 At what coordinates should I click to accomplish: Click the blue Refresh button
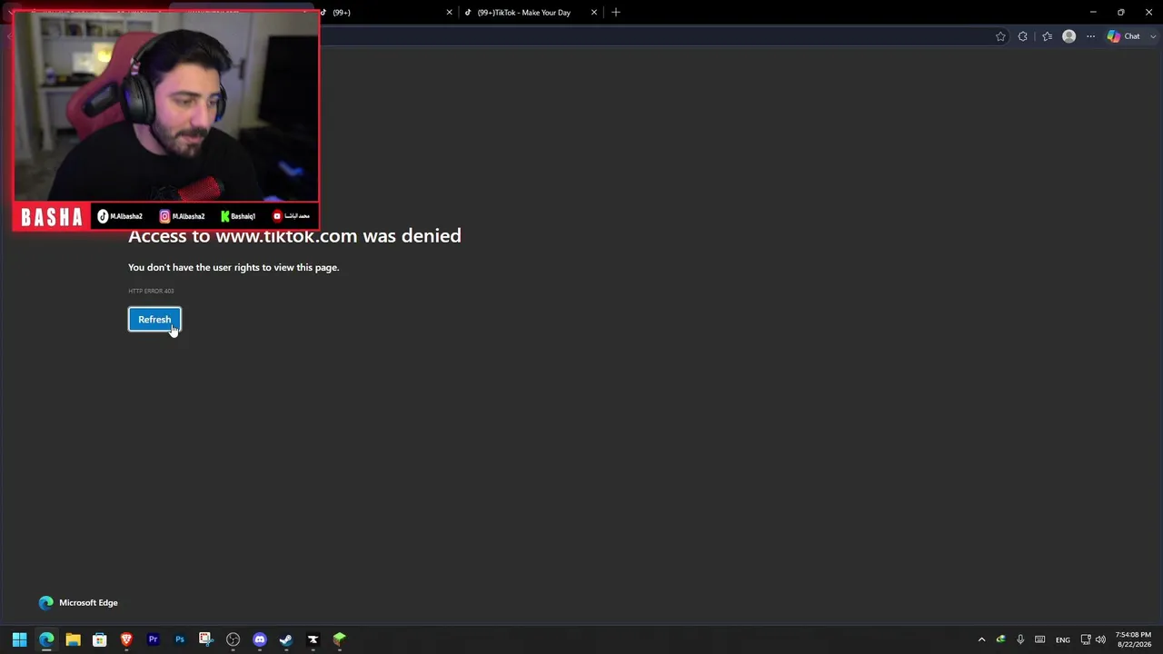[x=154, y=320]
